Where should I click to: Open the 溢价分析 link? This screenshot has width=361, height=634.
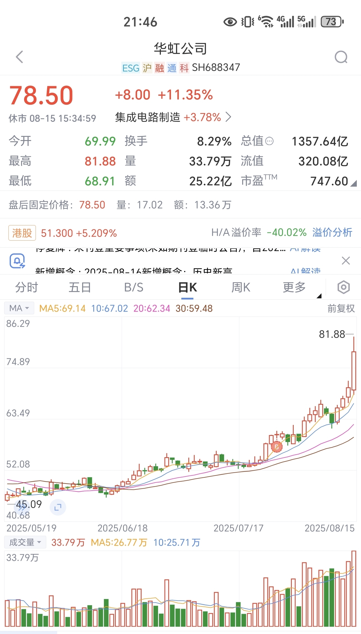(x=332, y=232)
